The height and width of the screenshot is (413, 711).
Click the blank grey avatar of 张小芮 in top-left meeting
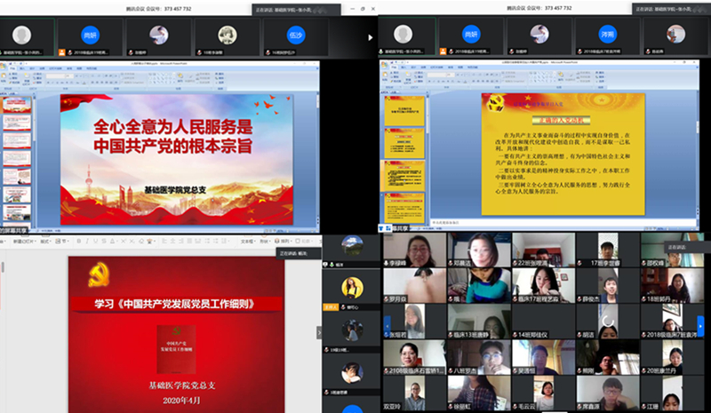(21, 35)
